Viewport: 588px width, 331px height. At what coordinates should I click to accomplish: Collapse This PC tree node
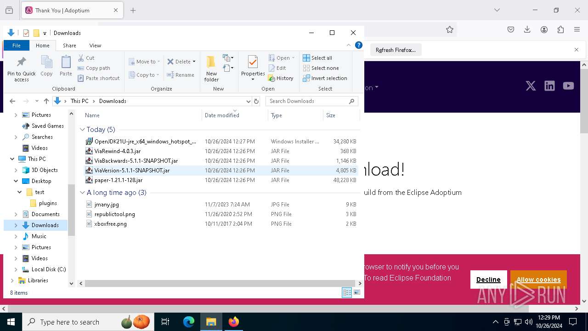12,159
